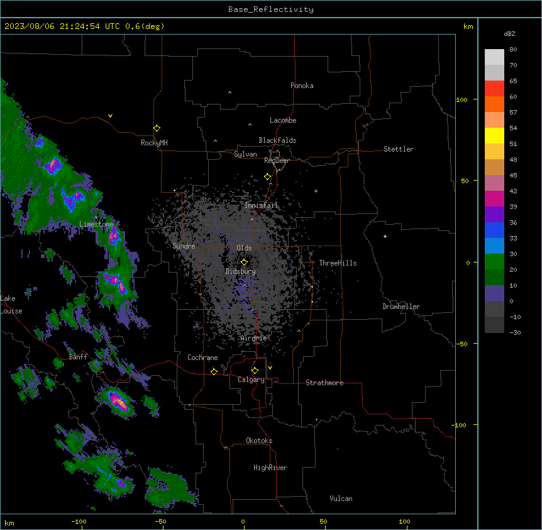
Task: Click the Lake Louise label
Action: tap(11, 305)
